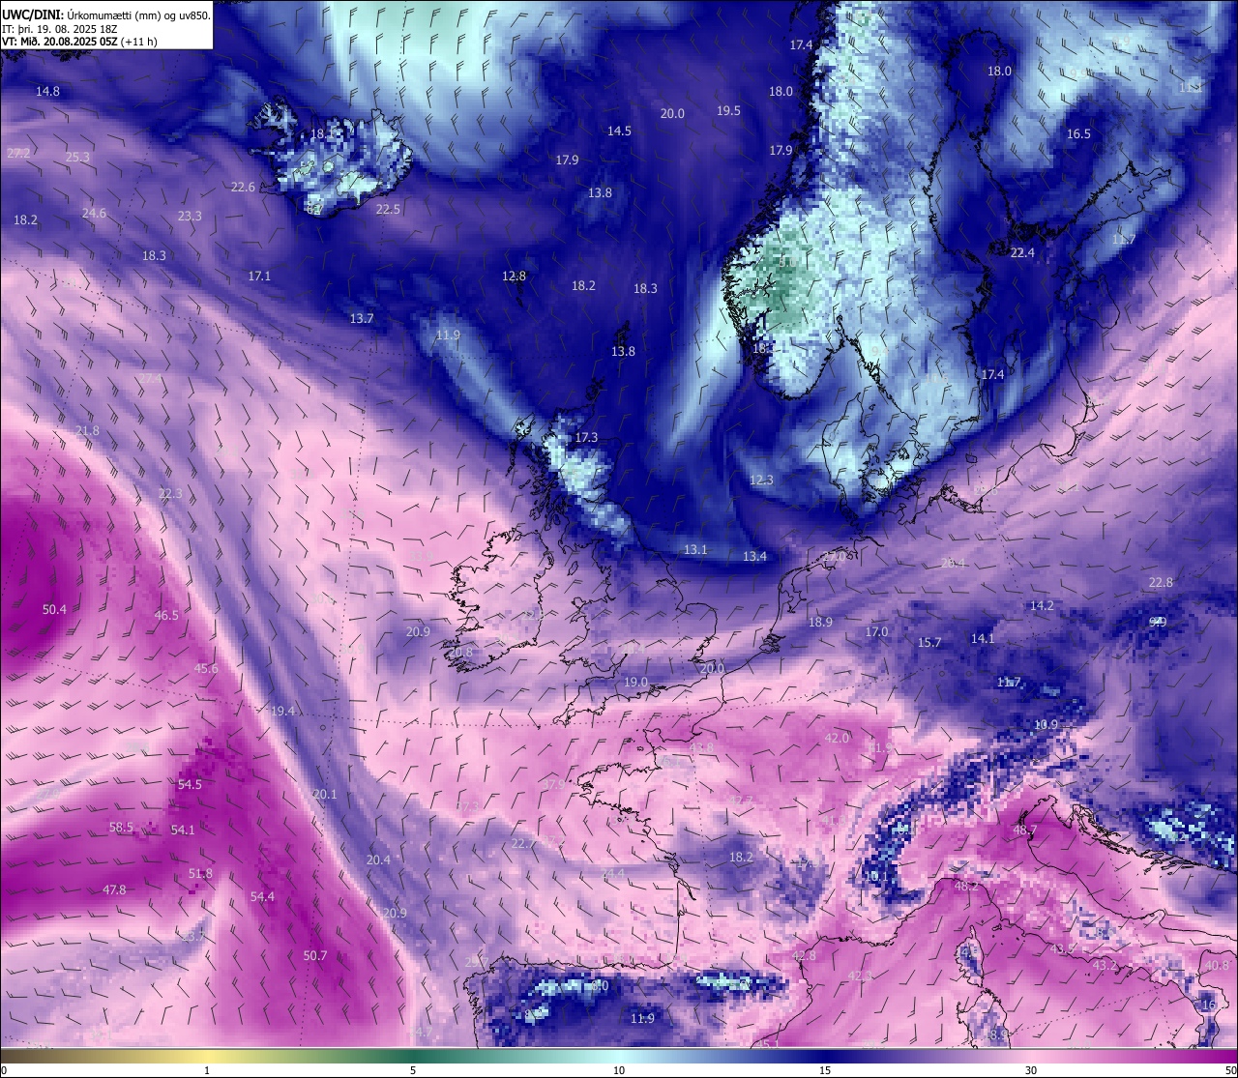Click the 48.2 value label

[x=966, y=887]
